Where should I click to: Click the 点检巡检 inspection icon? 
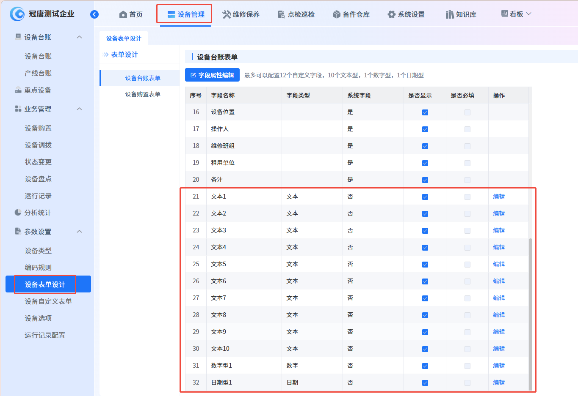281,15
